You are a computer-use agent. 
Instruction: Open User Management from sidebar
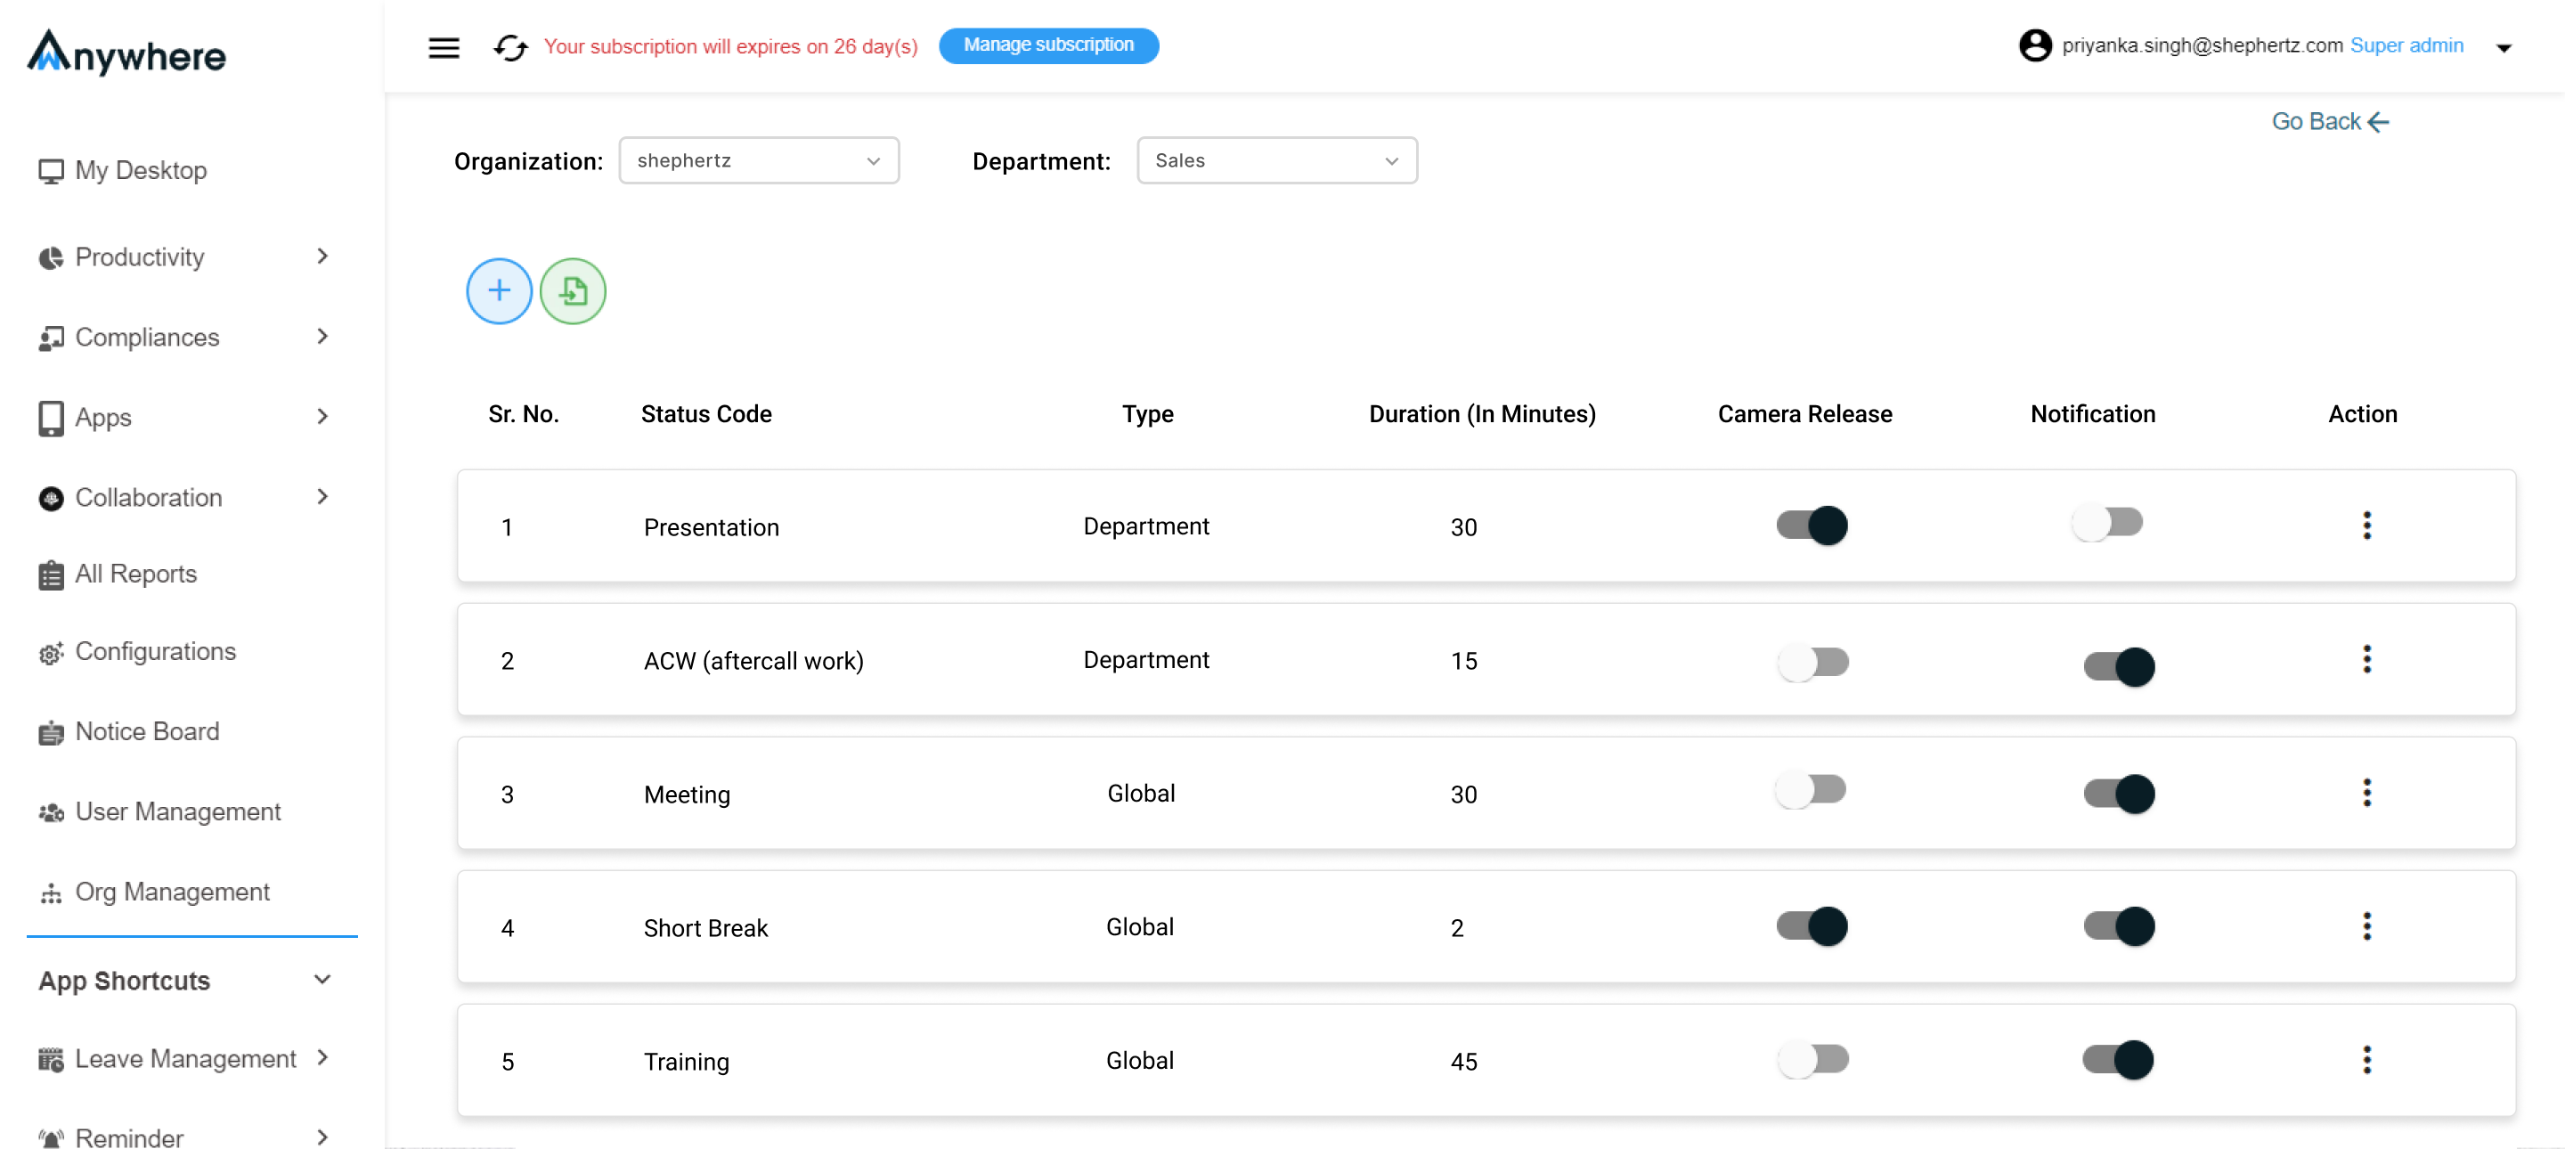[178, 811]
